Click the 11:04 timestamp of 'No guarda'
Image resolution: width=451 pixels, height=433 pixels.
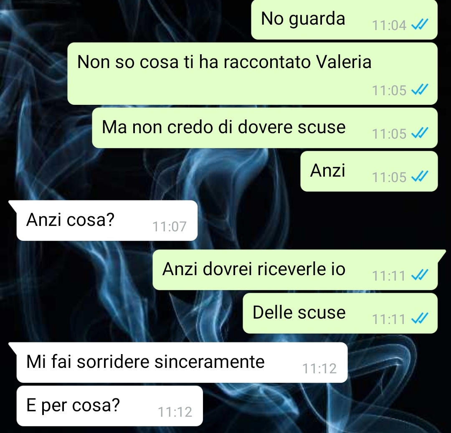[389, 25]
